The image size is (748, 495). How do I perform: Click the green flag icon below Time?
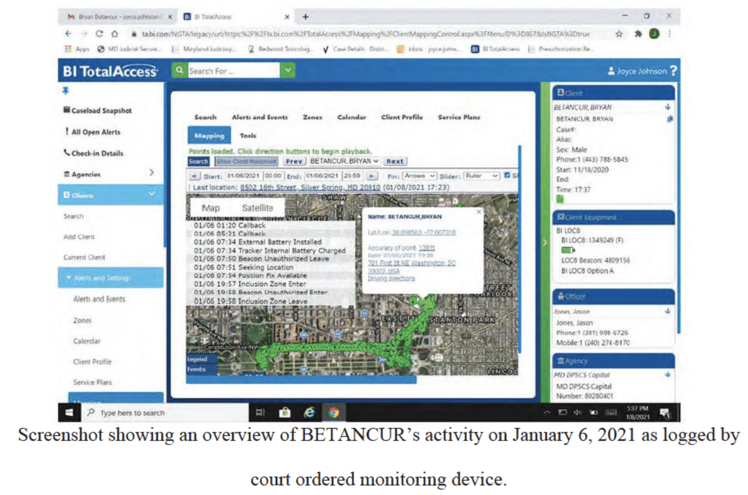(560, 199)
